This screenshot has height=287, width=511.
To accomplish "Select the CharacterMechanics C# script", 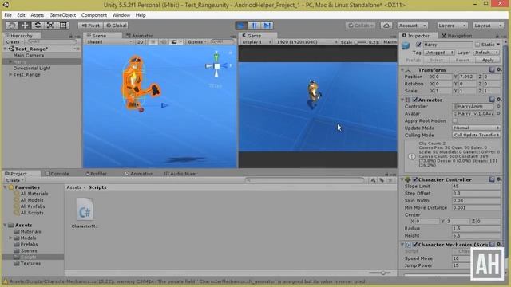I will click(x=85, y=214).
